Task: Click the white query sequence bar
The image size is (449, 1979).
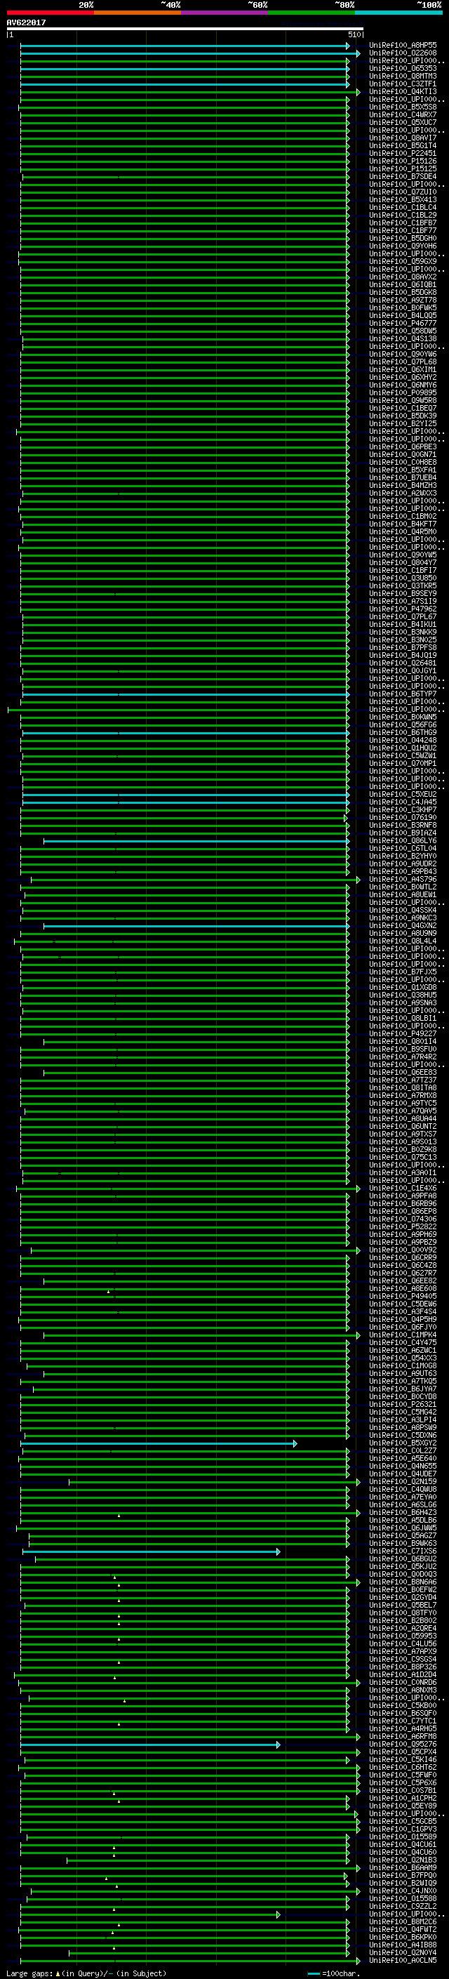Action: click(x=185, y=29)
